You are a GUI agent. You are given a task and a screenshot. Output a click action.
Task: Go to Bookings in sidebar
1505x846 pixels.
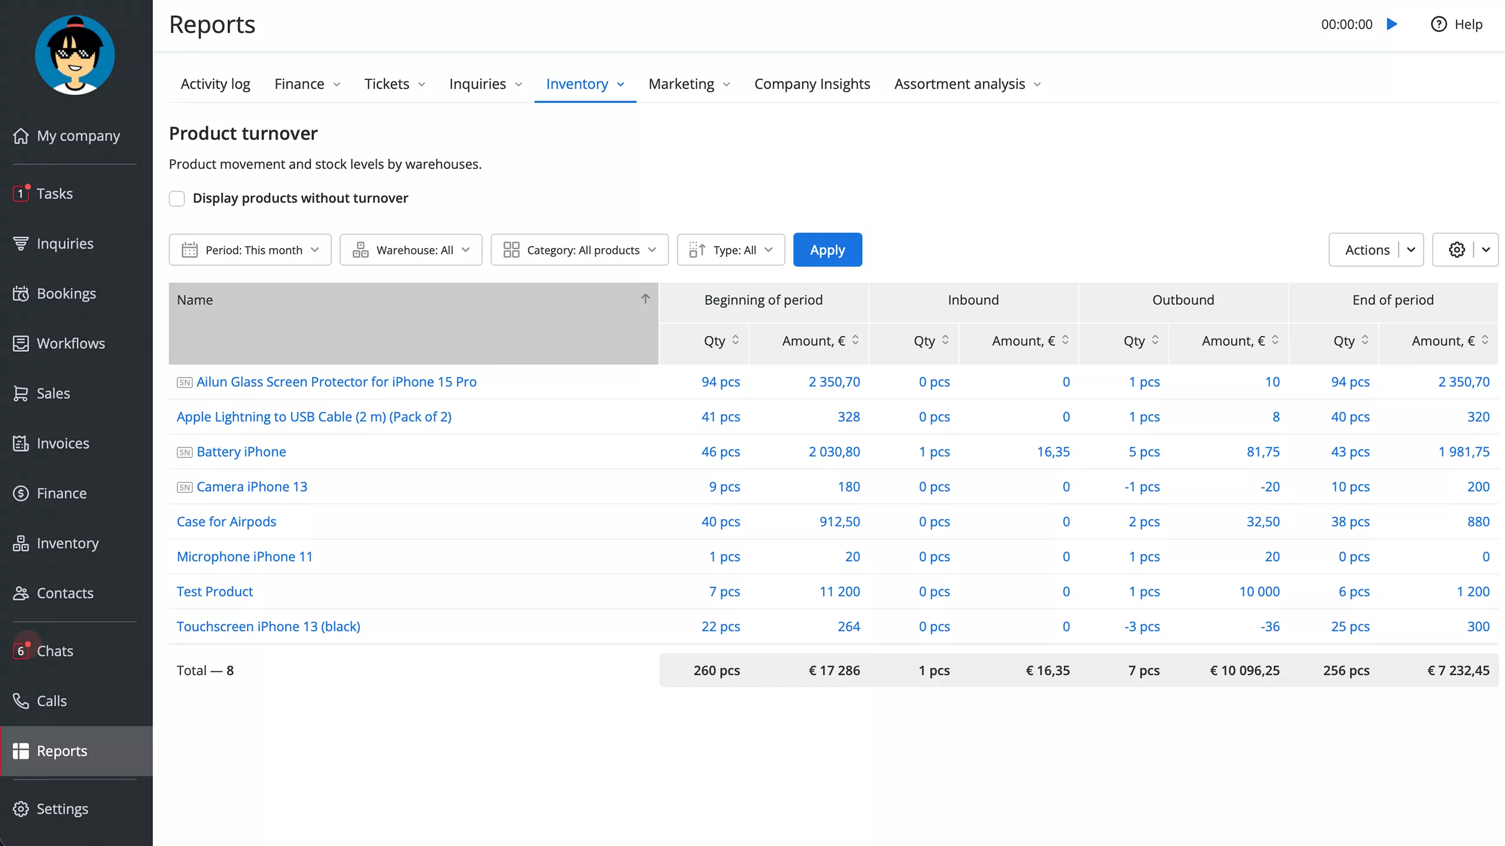tap(66, 293)
